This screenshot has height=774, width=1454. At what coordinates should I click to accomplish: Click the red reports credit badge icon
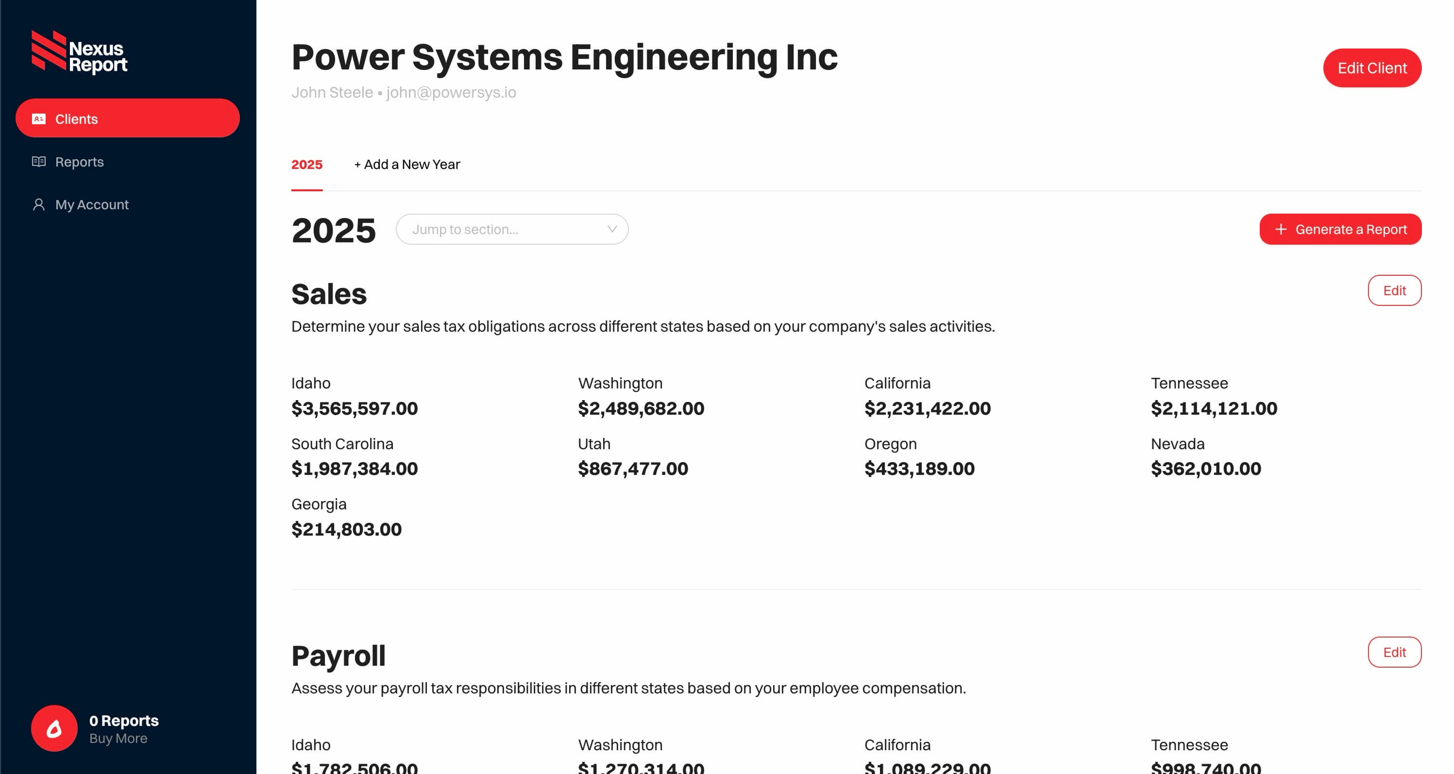click(x=54, y=728)
